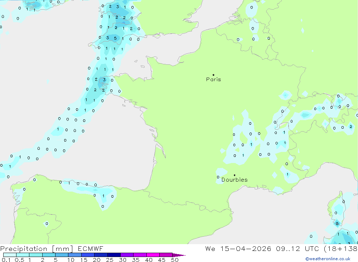Image resolution: width=358 pixels, height=262 pixels.
Task: Click the legend value label 10
Action: [x=71, y=260]
